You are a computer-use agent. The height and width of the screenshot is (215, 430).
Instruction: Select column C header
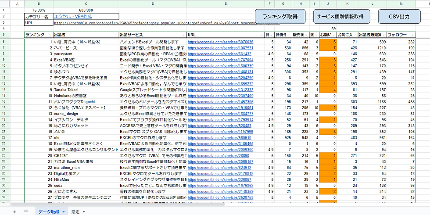(86, 4)
